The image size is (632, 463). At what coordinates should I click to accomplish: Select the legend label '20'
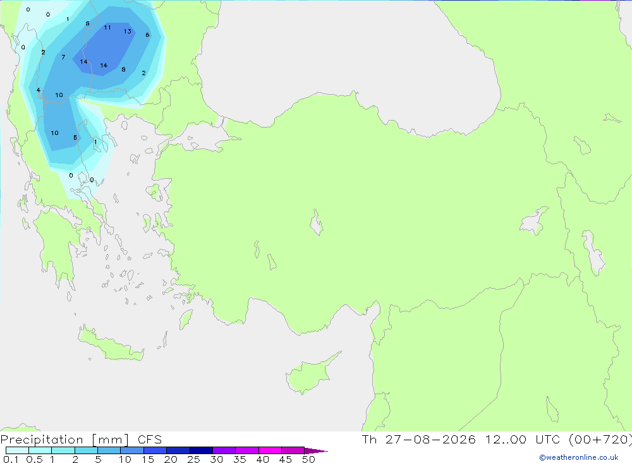click(171, 459)
